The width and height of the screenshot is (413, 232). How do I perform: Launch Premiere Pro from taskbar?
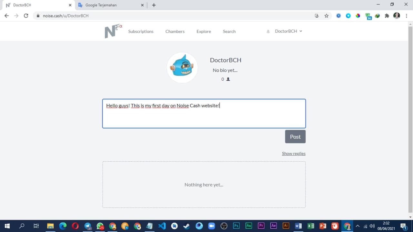click(x=261, y=226)
